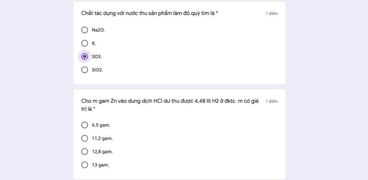Click the 12,8 gam. answer label
368x180 pixels.
pos(102,152)
